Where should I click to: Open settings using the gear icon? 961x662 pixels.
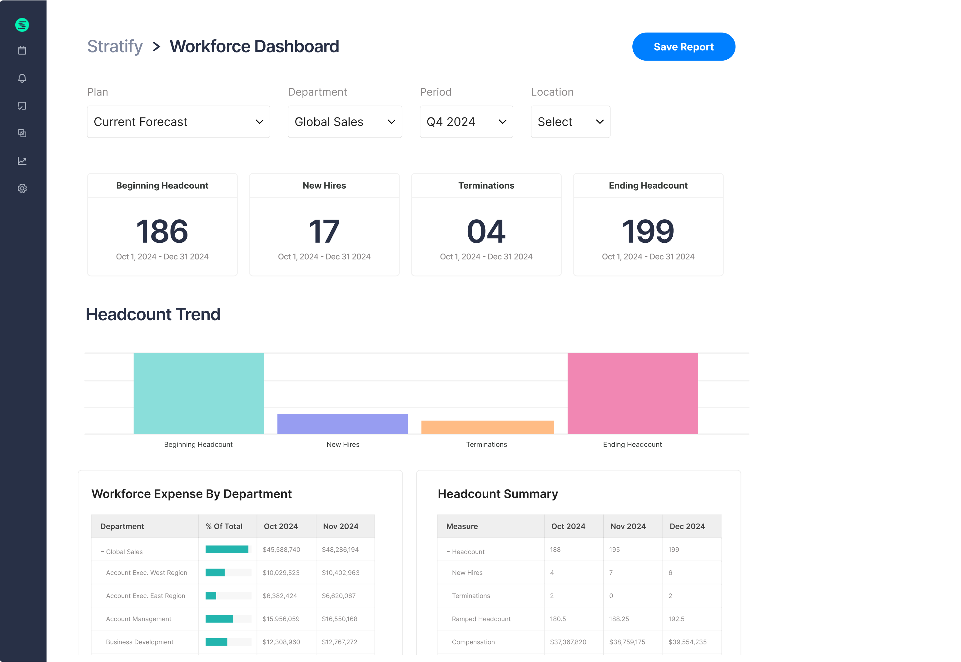click(22, 188)
